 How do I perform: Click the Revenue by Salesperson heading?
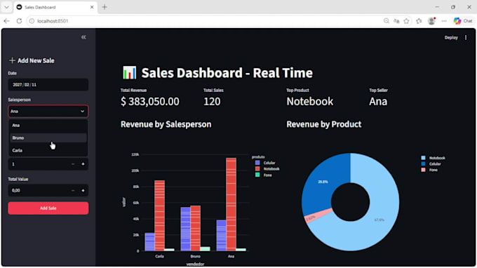166,124
